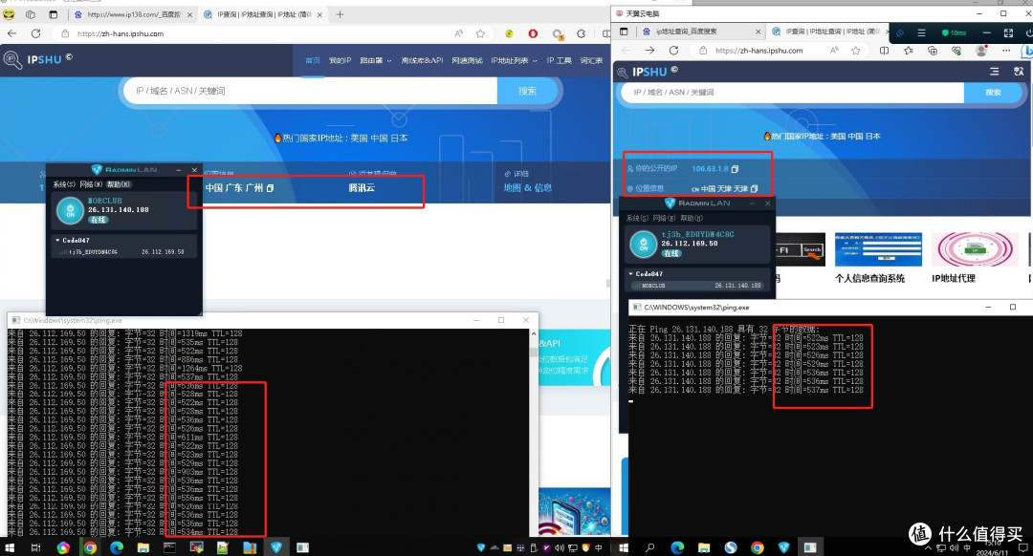Open 系统 menu in right Radmin LAN window
The image size is (1033, 556).
point(637,218)
